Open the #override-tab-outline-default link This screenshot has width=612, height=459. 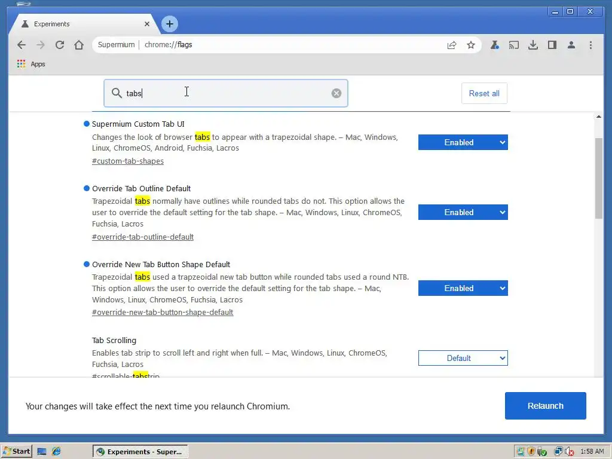pyautogui.click(x=143, y=237)
